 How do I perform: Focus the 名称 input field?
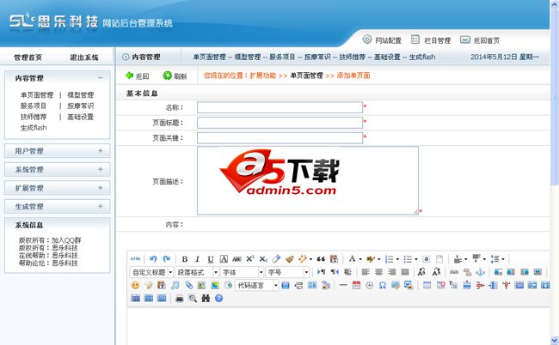click(x=279, y=107)
